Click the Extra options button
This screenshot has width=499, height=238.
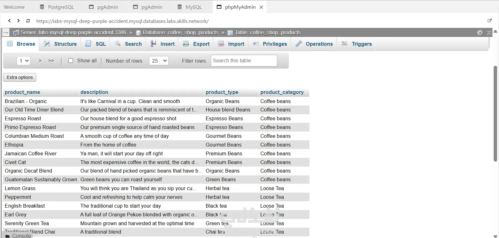coord(20,77)
